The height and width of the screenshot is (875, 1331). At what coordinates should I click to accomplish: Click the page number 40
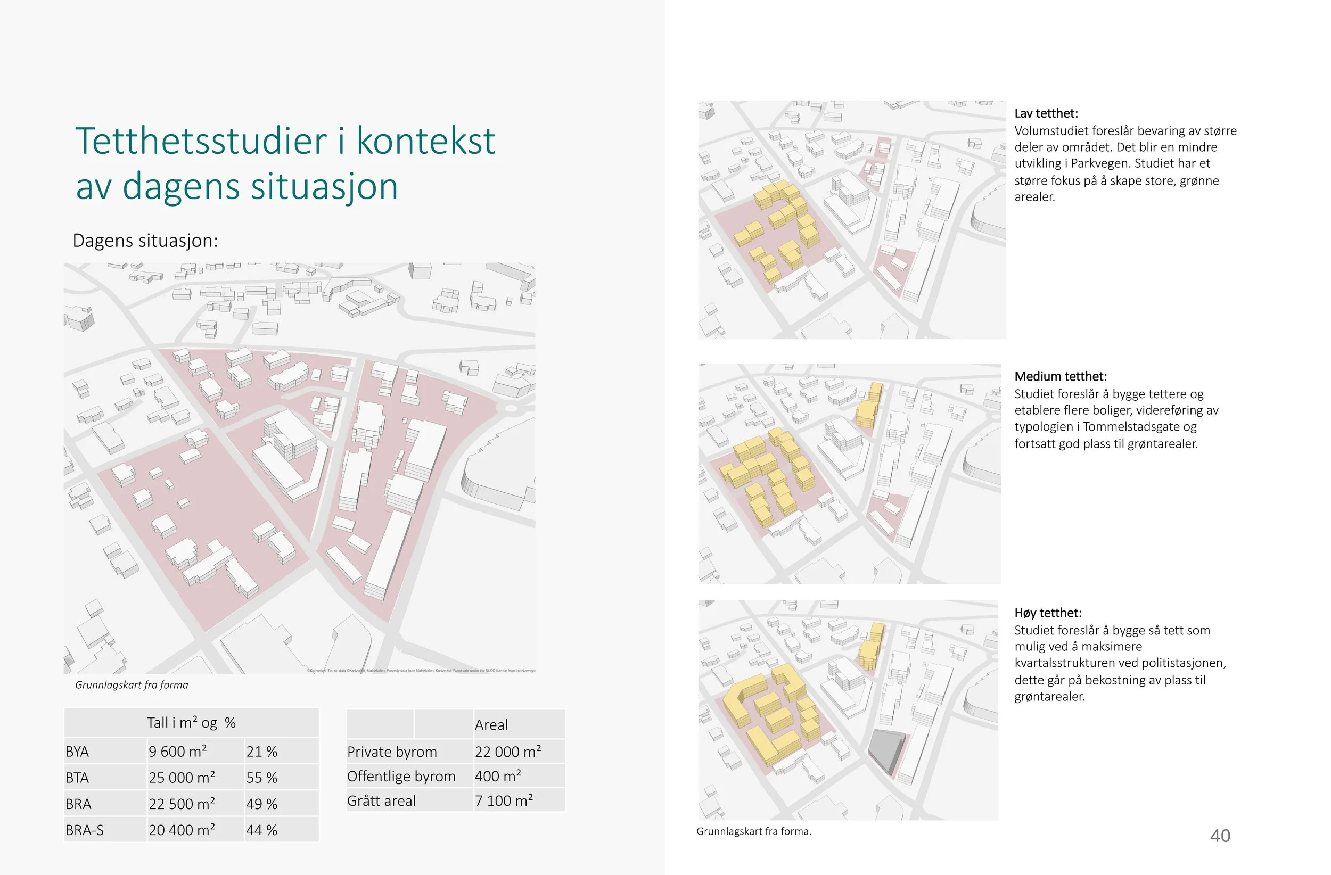[1220, 836]
